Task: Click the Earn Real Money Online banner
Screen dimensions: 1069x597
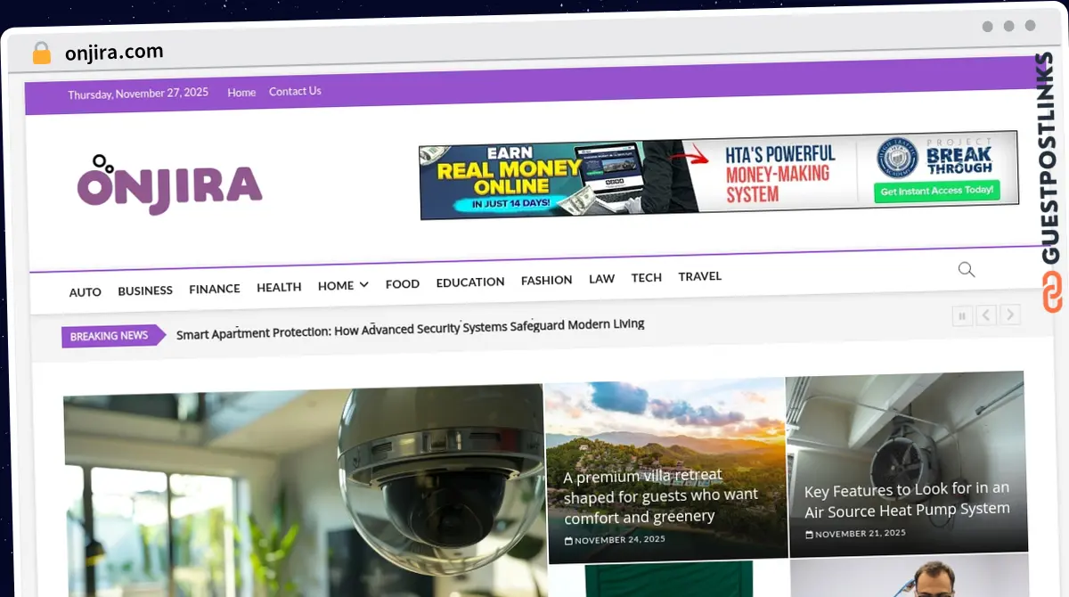Action: pos(719,176)
